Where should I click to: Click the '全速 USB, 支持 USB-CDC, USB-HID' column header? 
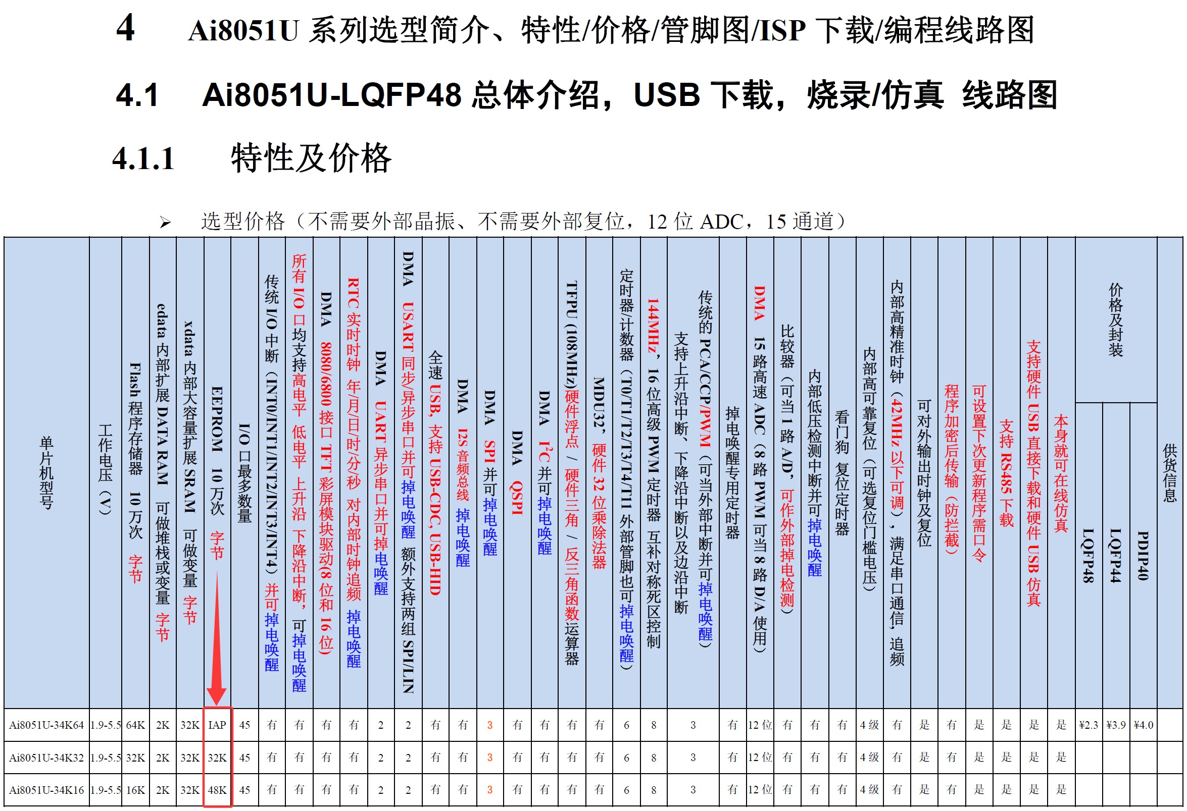click(x=435, y=472)
